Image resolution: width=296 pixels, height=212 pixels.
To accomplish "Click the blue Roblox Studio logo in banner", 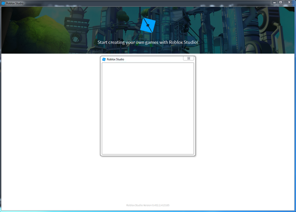I will click(148, 25).
